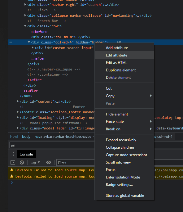
Task: Choose Expand recursively menu entry
Action: [x=124, y=140]
